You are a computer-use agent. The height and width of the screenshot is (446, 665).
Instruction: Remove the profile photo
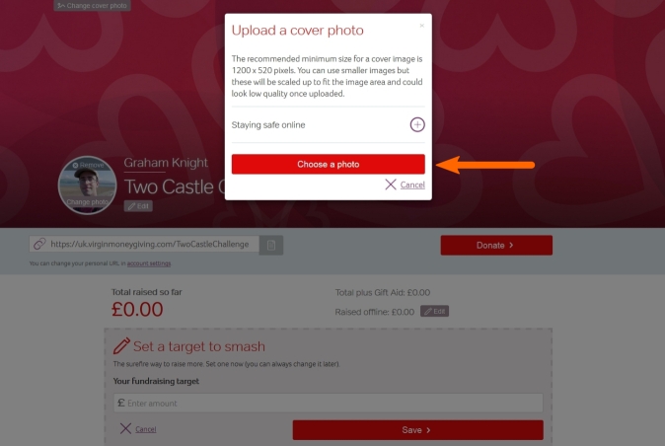pyautogui.click(x=88, y=165)
